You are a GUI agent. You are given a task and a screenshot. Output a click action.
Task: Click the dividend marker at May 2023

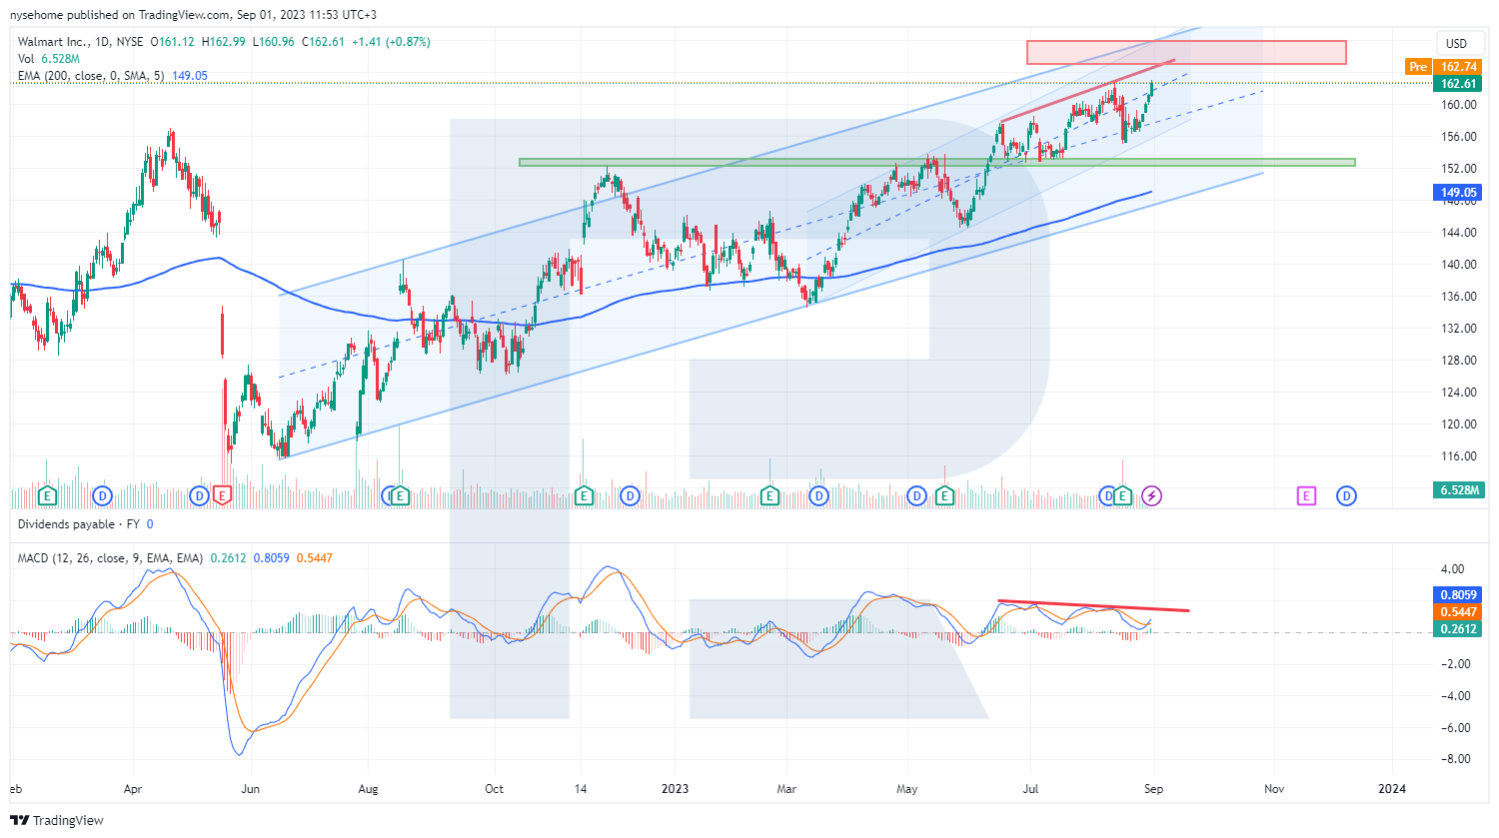click(x=917, y=495)
